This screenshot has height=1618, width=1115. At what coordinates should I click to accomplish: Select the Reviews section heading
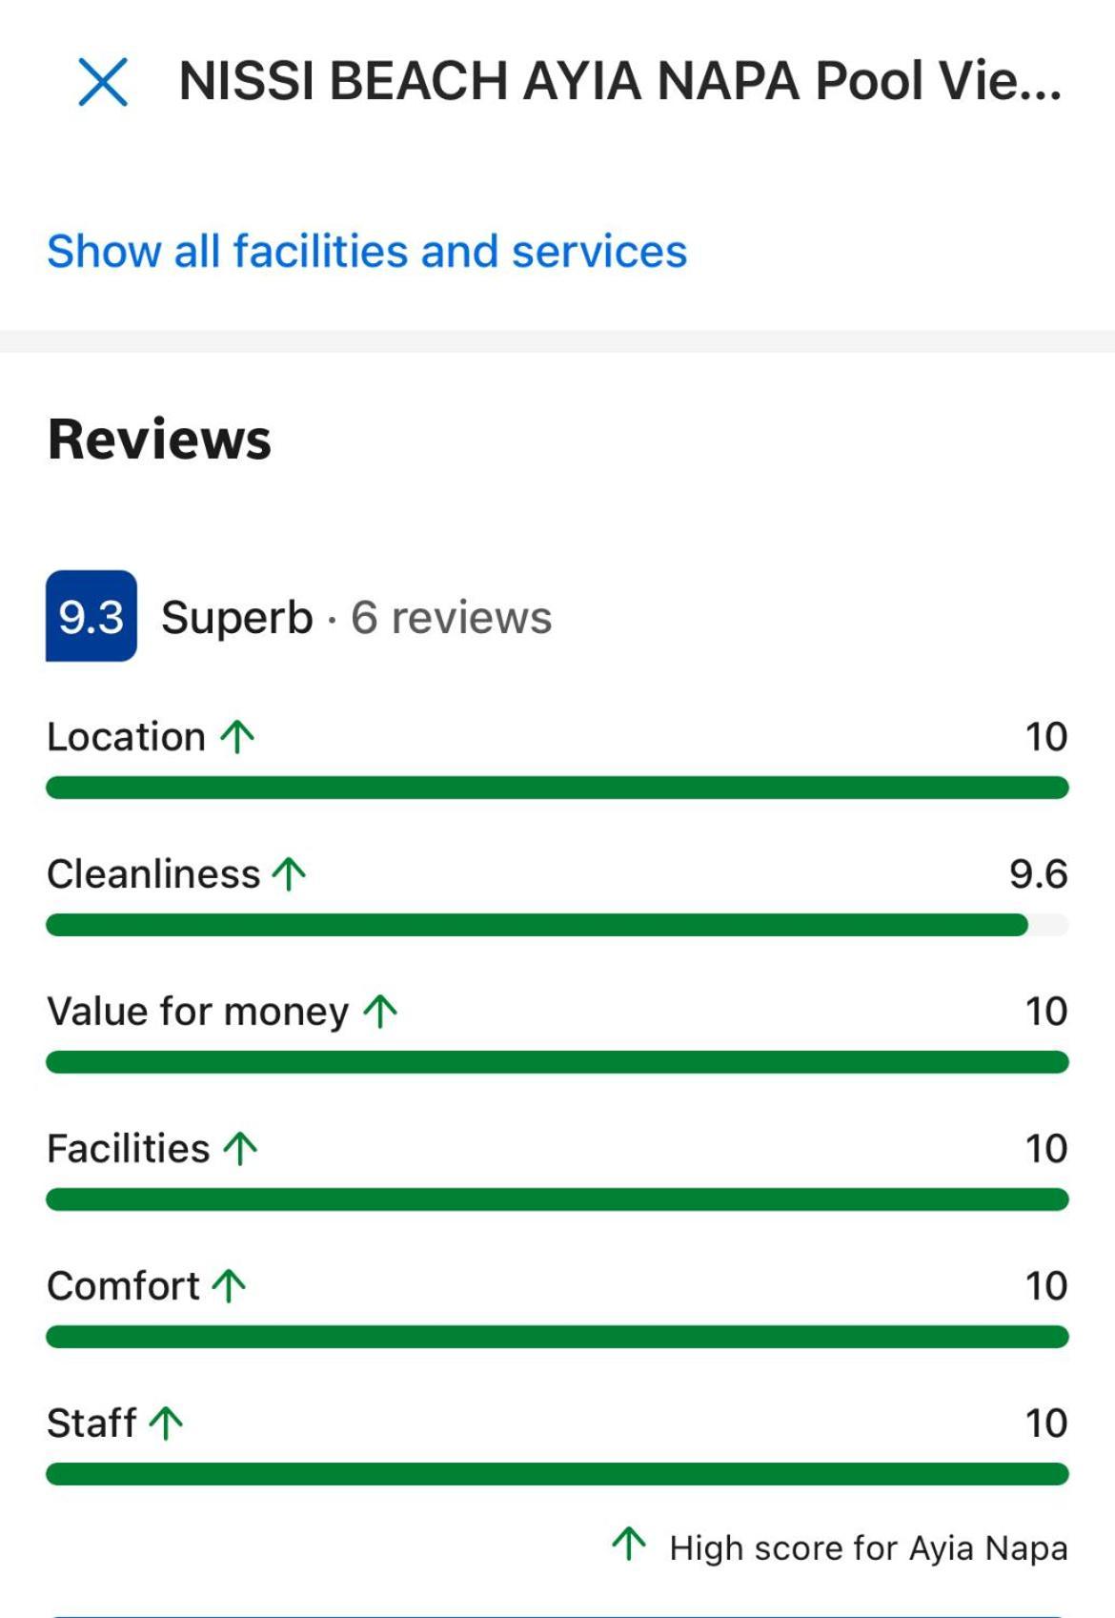click(x=159, y=440)
